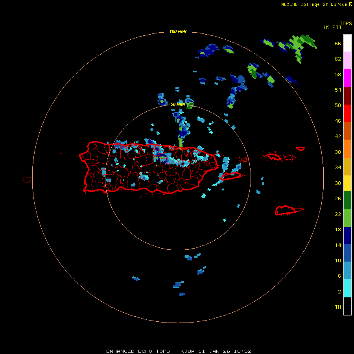The height and width of the screenshot is (354, 354).
Task: Click the bright red legend swatch
Action: pyautogui.click(x=347, y=113)
